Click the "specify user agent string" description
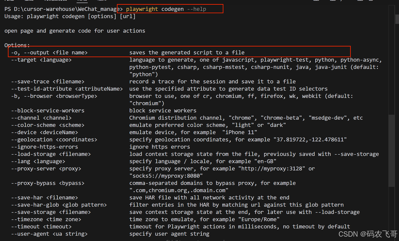Viewport: 399px width, 241px height. [x=169, y=234]
